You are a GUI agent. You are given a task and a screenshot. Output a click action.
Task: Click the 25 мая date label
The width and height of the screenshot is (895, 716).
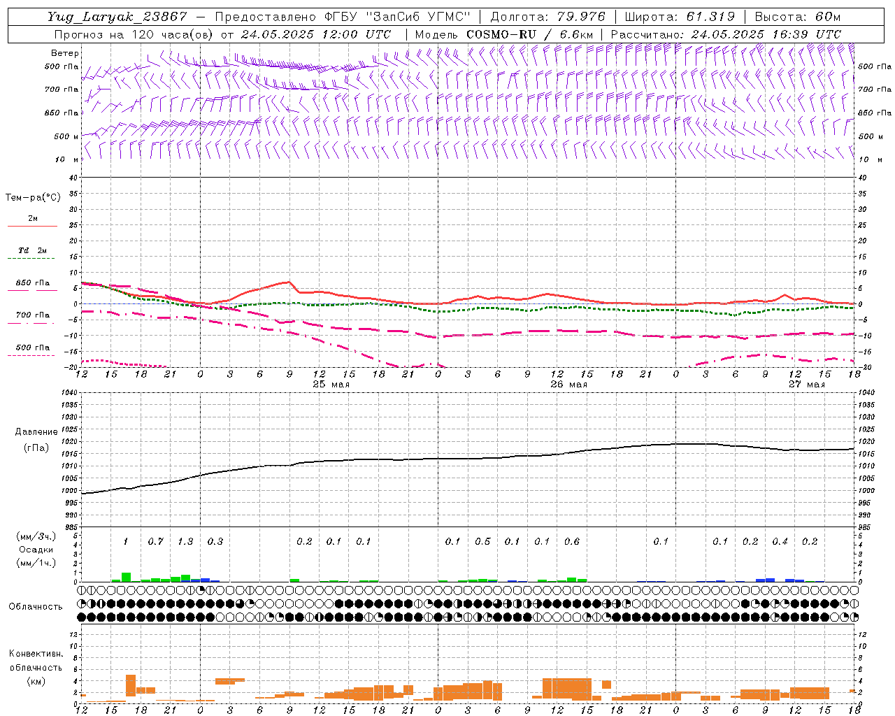point(331,385)
